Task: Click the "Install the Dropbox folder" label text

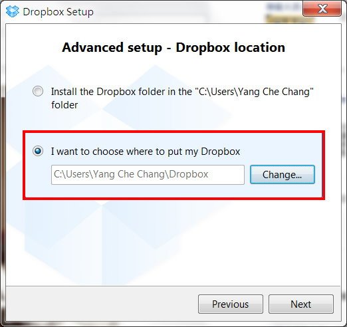Action: 122,92
